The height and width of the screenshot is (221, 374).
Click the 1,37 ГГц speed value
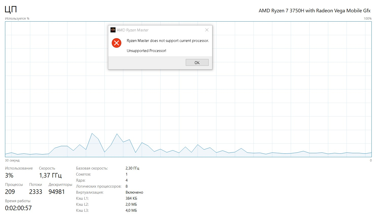click(50, 175)
